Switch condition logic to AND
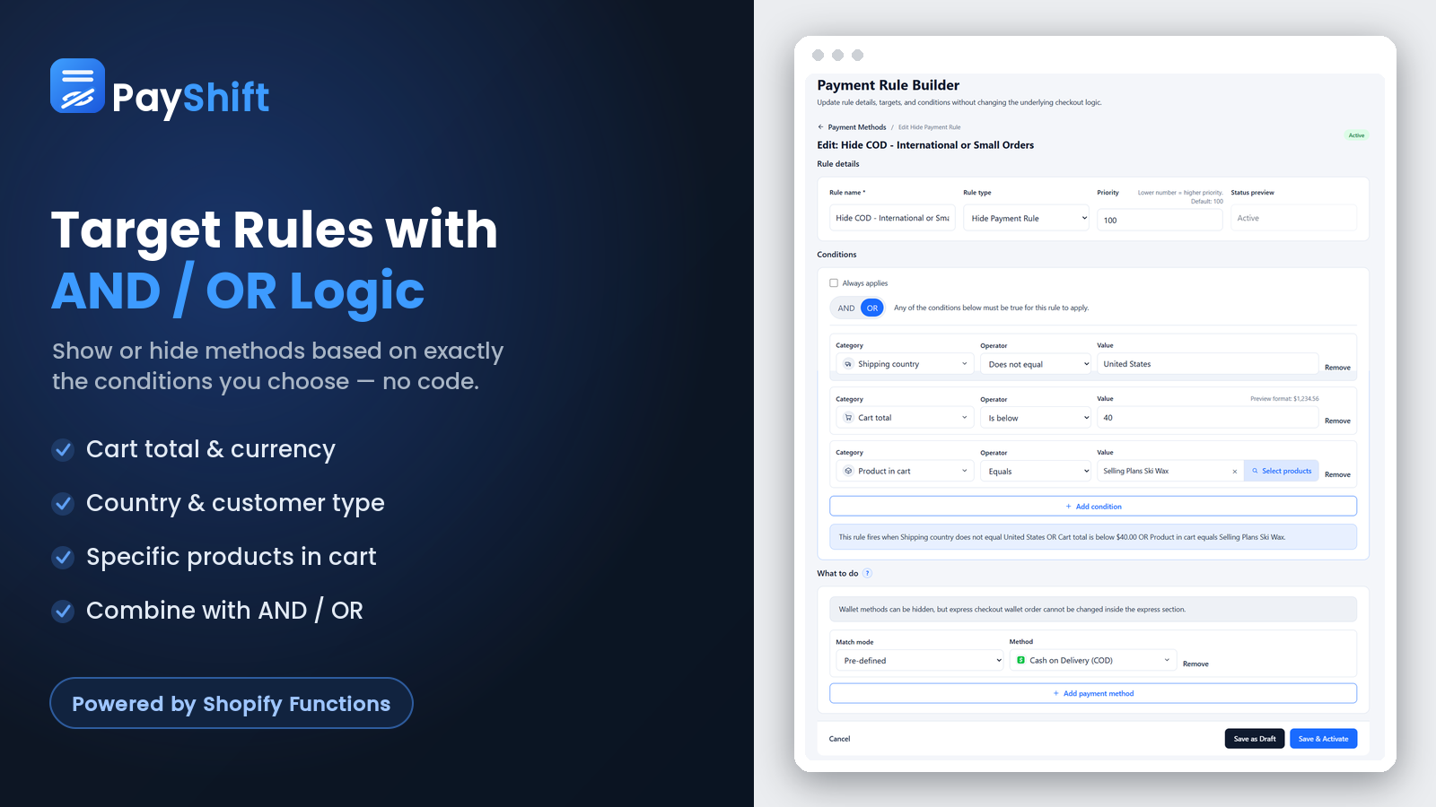Screen dimensions: 1436x807 pos(846,308)
